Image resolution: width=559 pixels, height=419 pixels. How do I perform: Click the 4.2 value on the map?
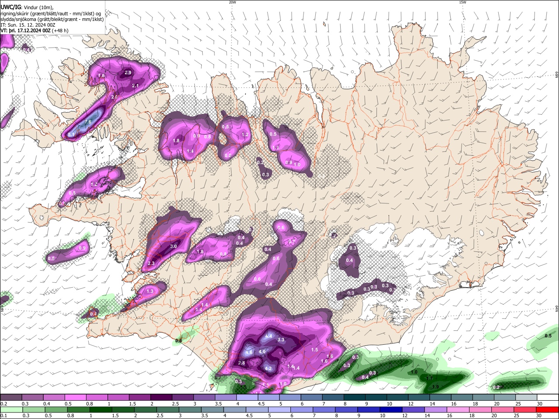tap(269, 368)
